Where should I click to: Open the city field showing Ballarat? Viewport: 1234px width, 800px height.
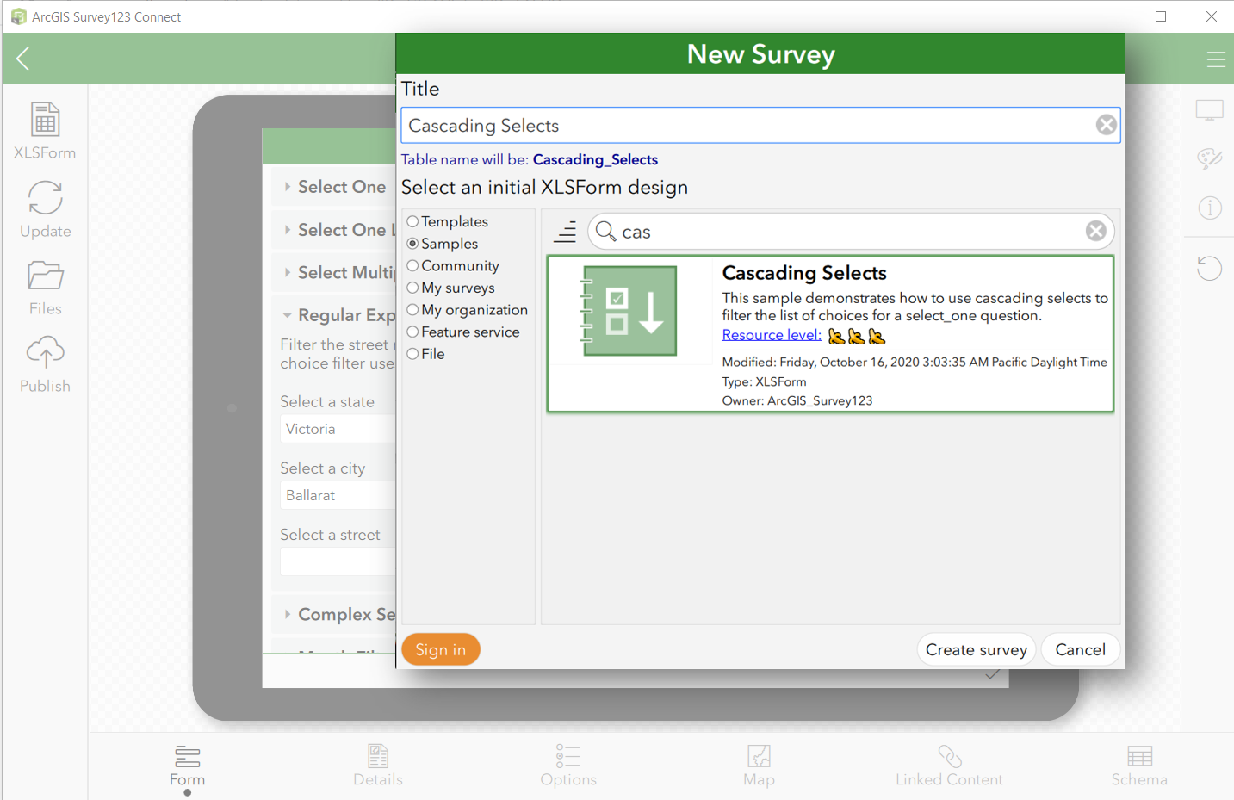tap(338, 495)
